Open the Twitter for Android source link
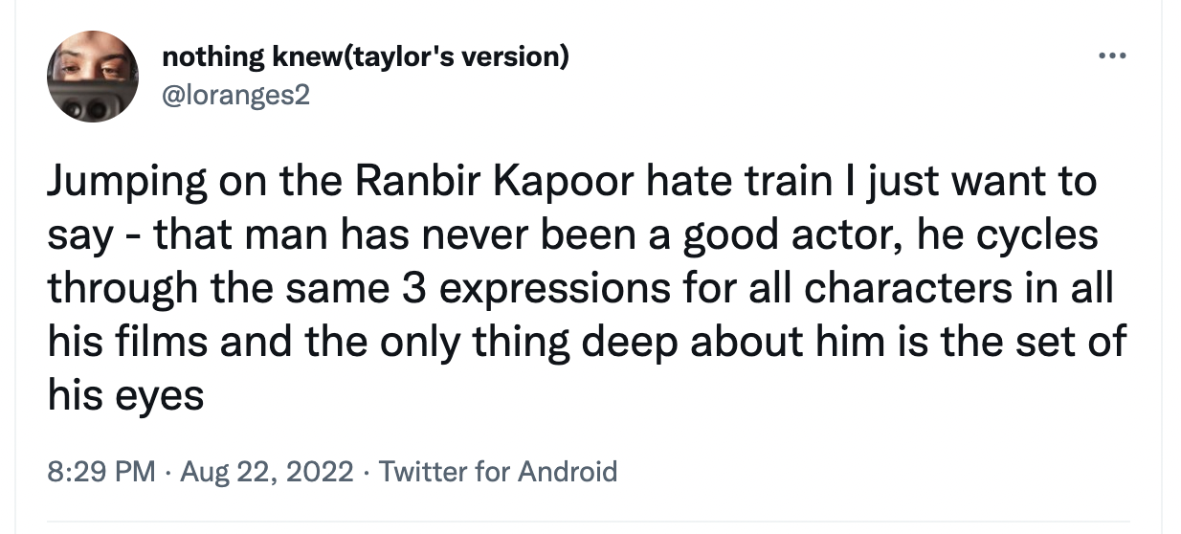This screenshot has height=534, width=1181. coord(498,471)
